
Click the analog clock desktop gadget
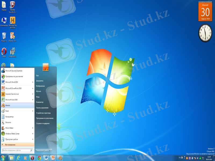pyautogui.click(x=205, y=33)
